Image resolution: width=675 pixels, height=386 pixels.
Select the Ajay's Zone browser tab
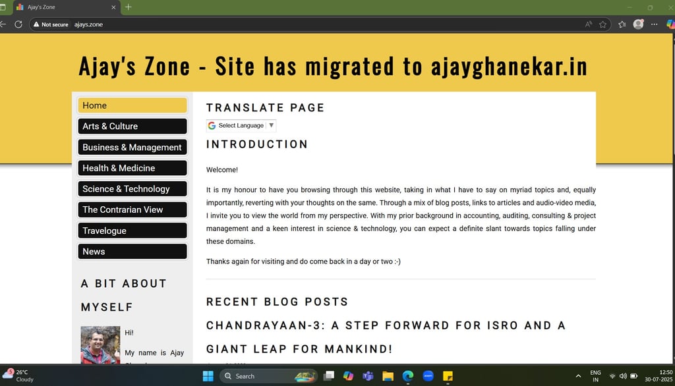[x=67, y=7]
